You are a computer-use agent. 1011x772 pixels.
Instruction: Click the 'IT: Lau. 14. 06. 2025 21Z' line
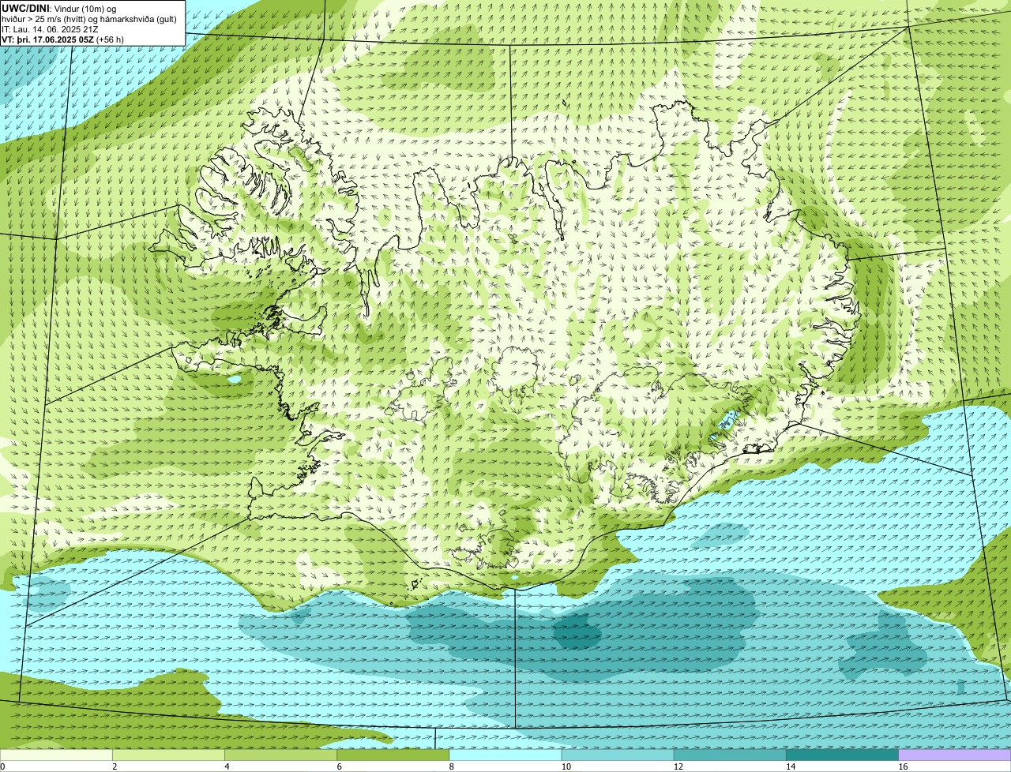pos(50,29)
